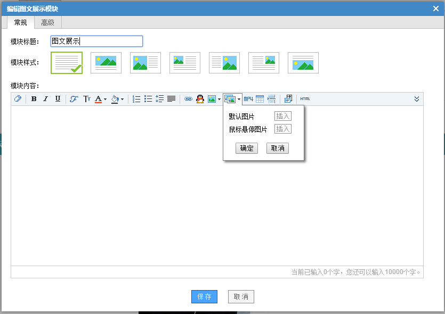Choose the bottom-image module style

[303, 63]
